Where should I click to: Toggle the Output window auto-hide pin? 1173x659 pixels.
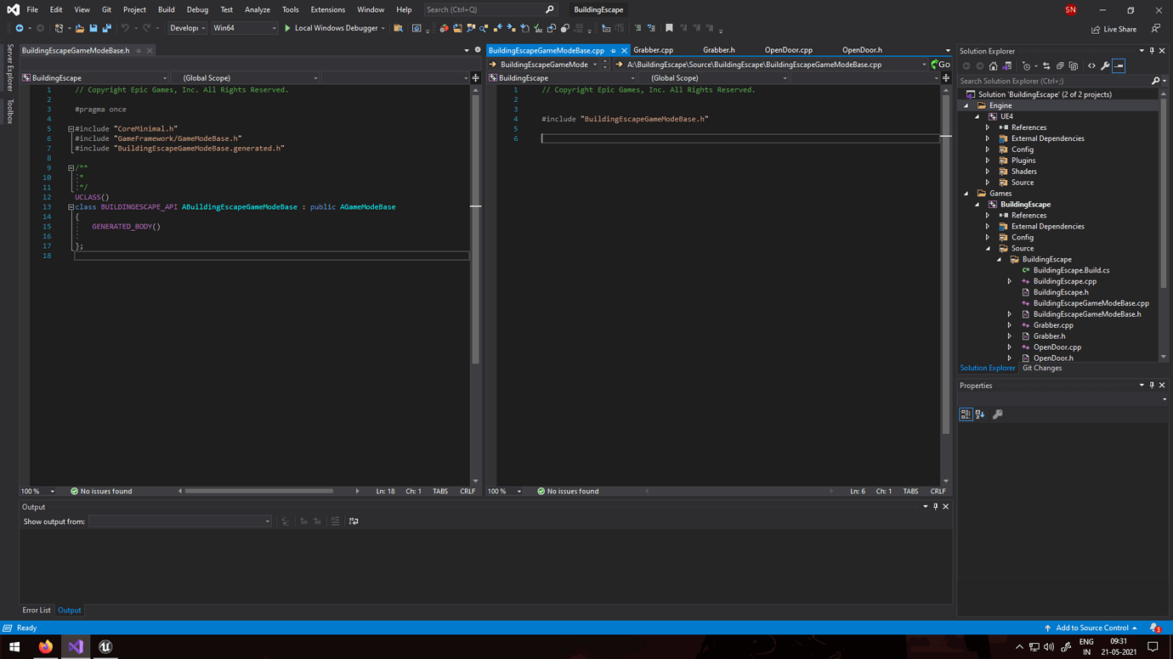pos(935,506)
